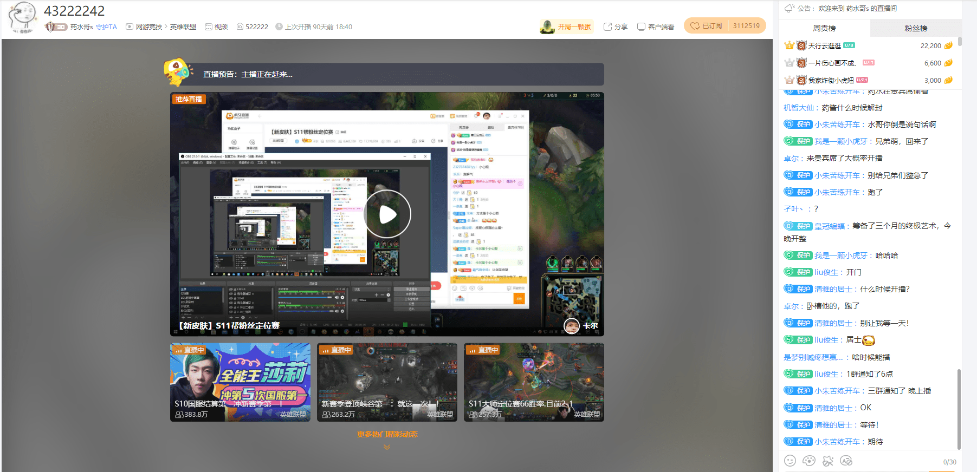Viewport: 977px width, 472px height.
Task: Open the chat color palette icon
Action: click(809, 461)
